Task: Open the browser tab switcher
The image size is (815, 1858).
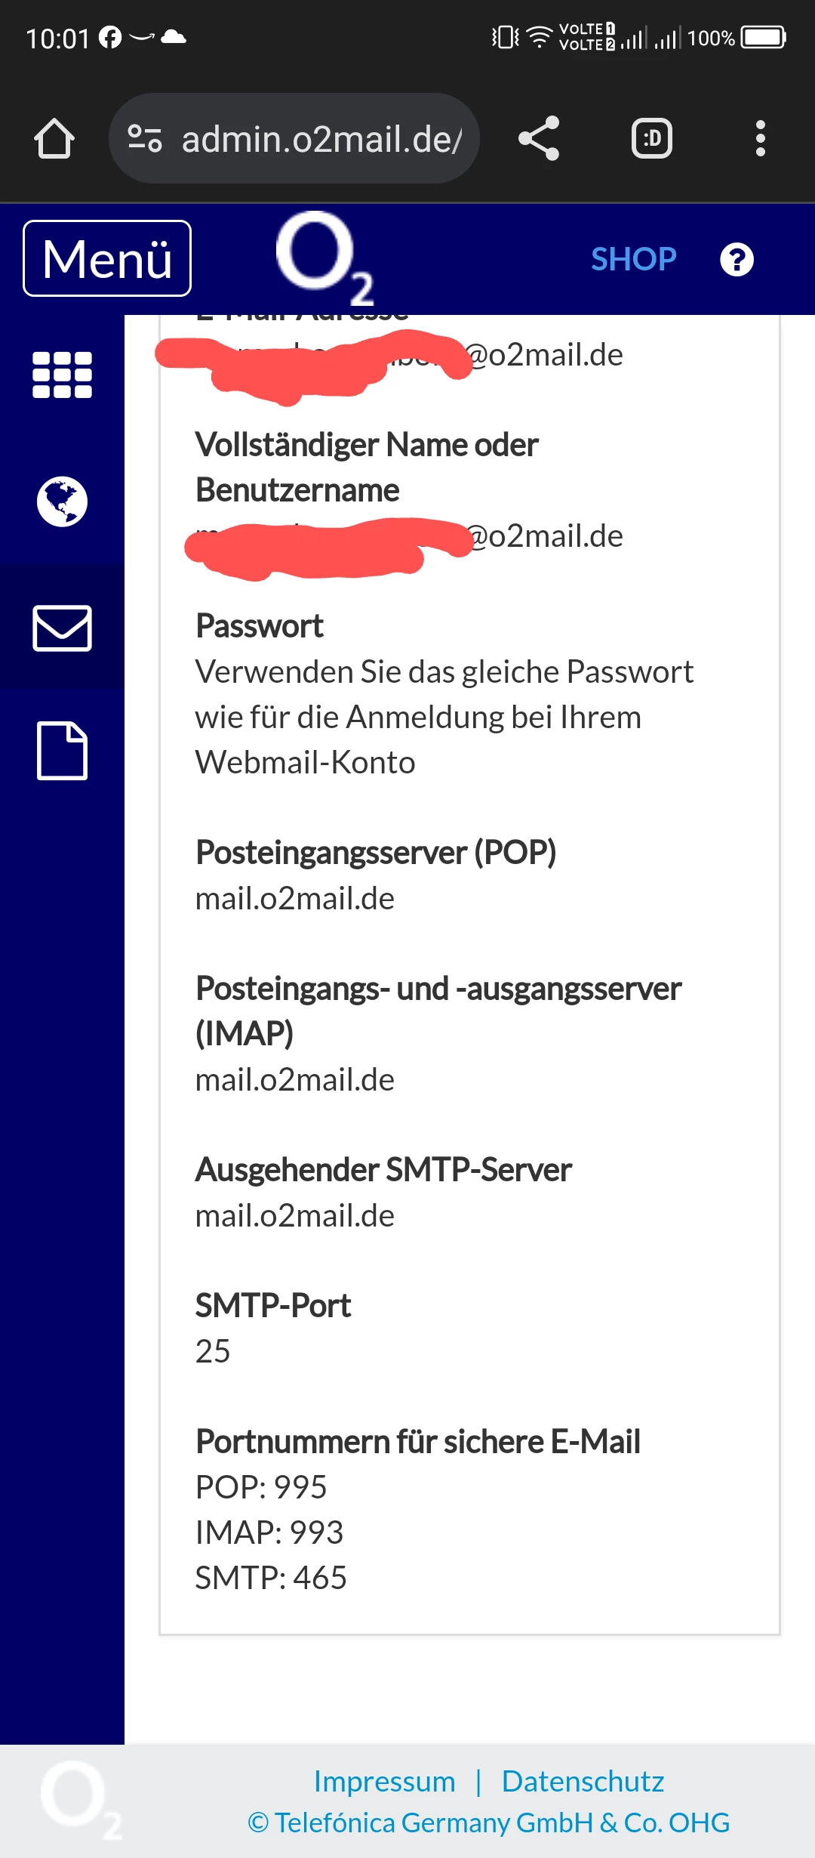Action: pos(651,139)
